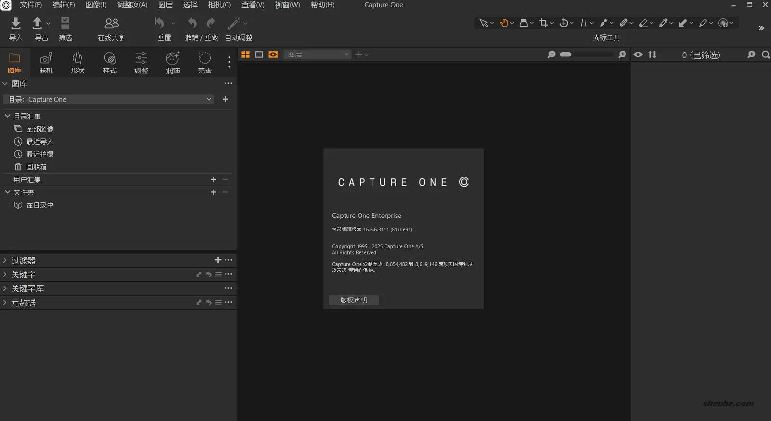
Task: Open the 图层 layer dropdown
Action: pos(317,54)
